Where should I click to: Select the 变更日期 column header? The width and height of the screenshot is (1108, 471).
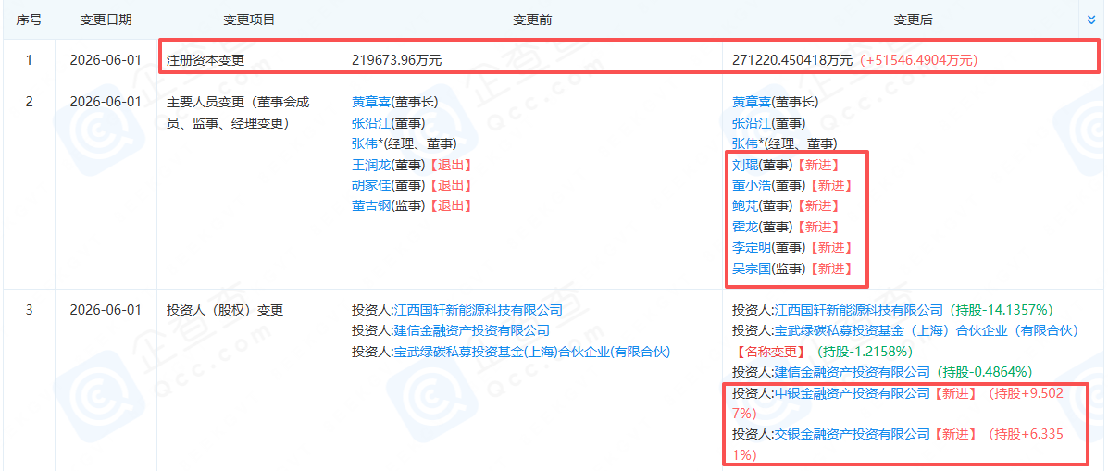105,19
